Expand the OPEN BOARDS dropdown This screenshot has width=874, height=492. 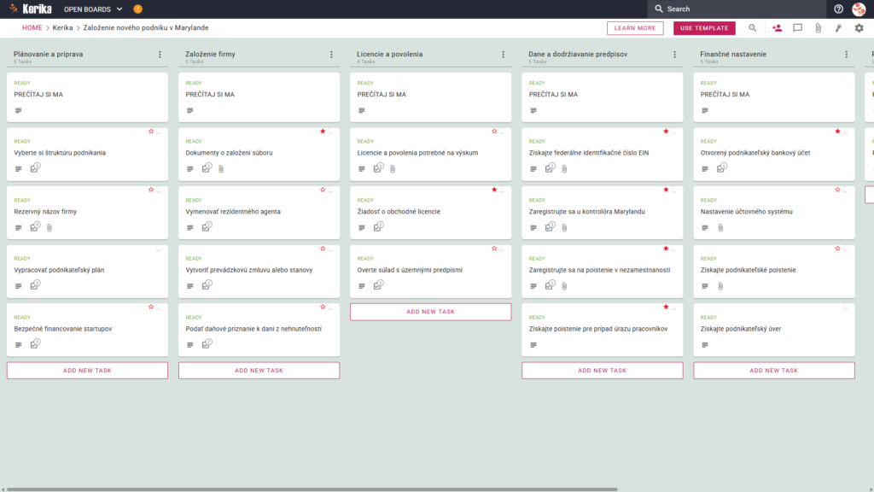[x=93, y=9]
